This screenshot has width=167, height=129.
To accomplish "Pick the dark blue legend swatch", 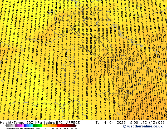I will [x=25, y=126].
